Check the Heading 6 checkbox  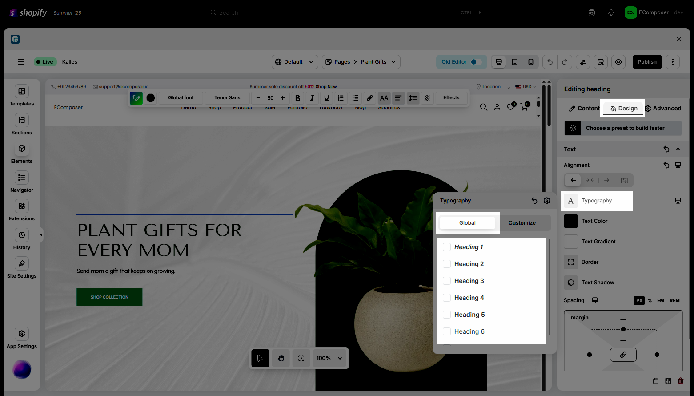(447, 331)
